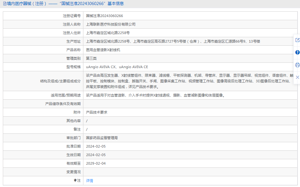Image resolution: width=300 pixels, height=187 pixels.
Task: Click the 2024-02-05 date in 批准日期 row
Action: pyautogui.click(x=96, y=147)
